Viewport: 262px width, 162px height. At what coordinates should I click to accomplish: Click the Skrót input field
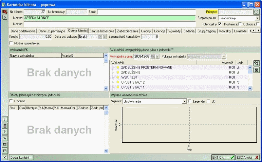click(x=146, y=12)
